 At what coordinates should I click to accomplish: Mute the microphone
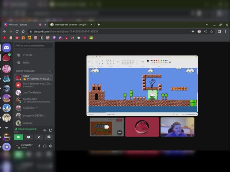coord(39,146)
